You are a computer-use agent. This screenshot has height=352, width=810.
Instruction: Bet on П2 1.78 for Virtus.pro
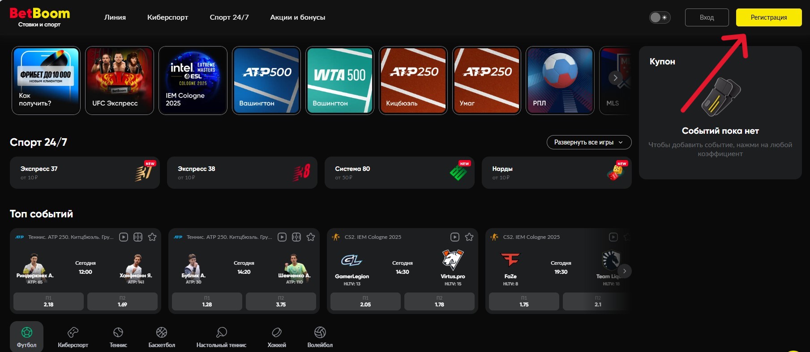point(439,301)
